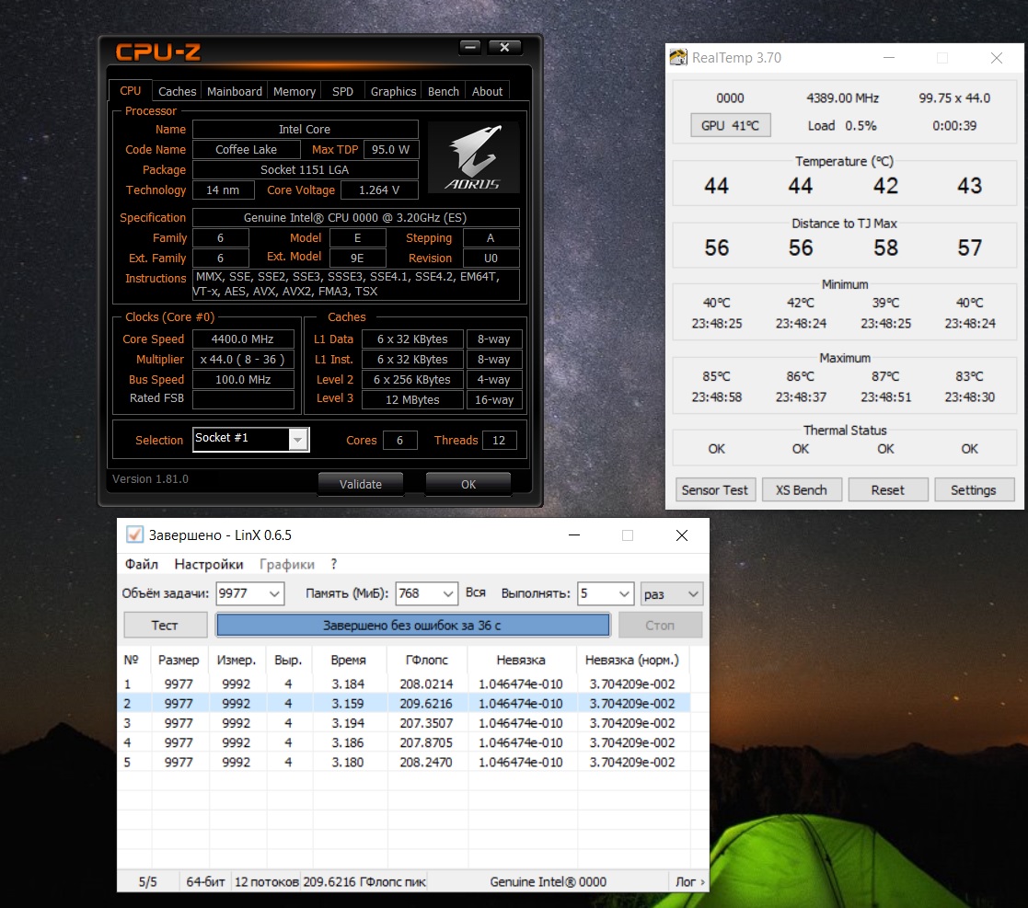Viewport: 1028px width, 908px height.
Task: Minimize the CPU-Z window
Action: coord(470,47)
